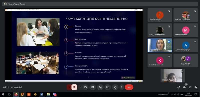Image resolution: width=200 pixels, height=97 pixels.
Task: Open more options three-dot menu
Action: (122, 87)
